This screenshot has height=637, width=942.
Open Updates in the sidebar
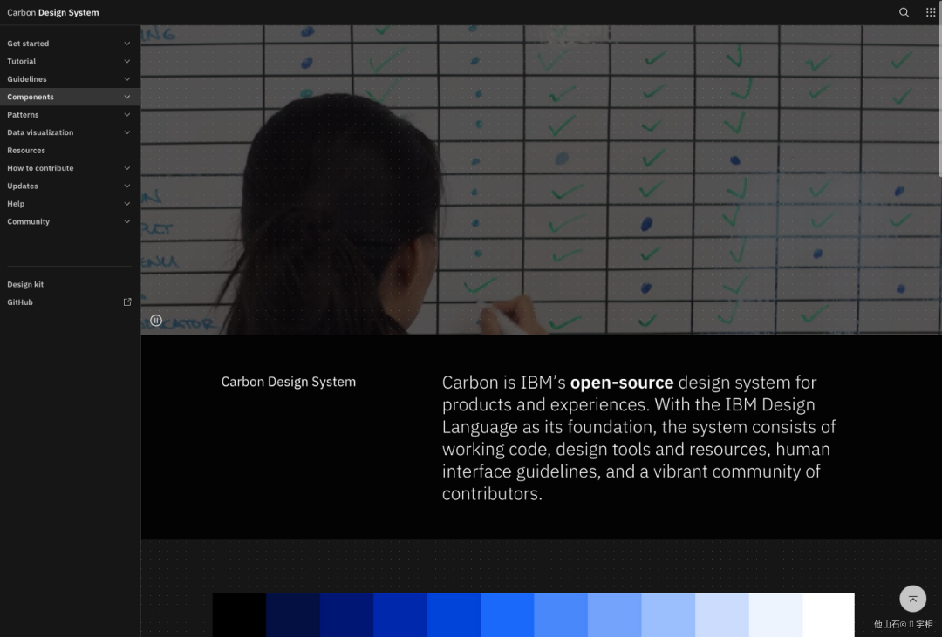click(x=71, y=186)
